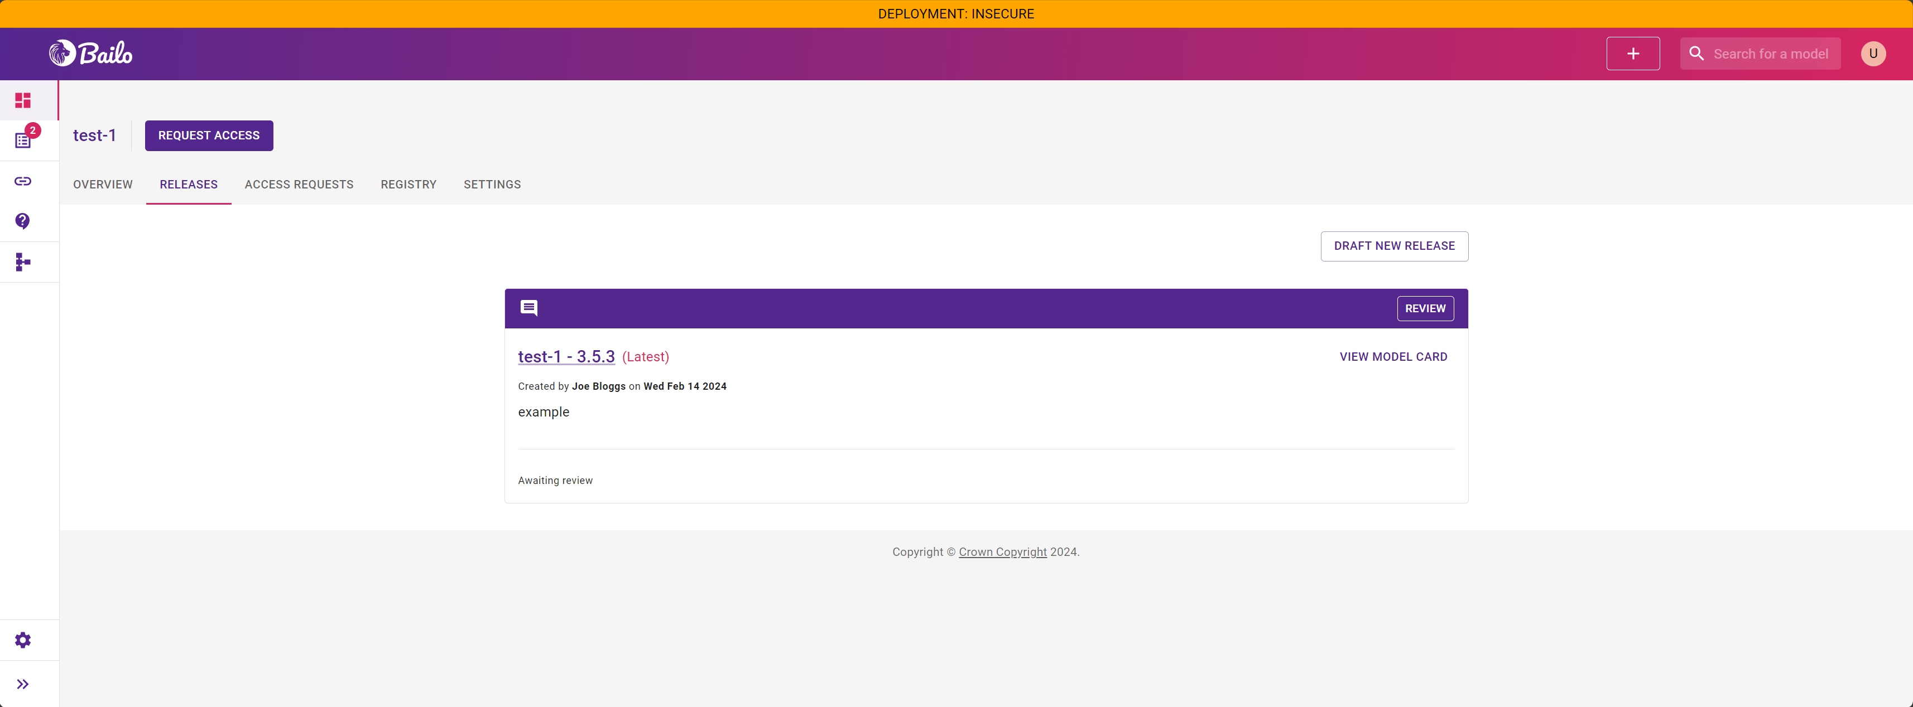The height and width of the screenshot is (707, 1913).
Task: Click VIEW MODEL CARD
Action: 1393,356
